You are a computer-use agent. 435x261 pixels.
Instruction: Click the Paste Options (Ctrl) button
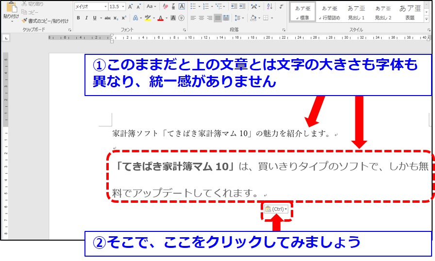[x=276, y=209]
